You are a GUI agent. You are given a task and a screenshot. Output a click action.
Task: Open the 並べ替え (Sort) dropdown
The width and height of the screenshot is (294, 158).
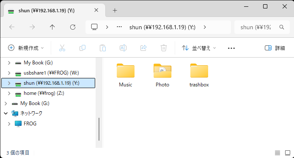click(x=199, y=48)
